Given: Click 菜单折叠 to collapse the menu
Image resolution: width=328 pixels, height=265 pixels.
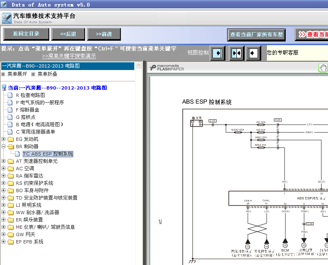Looking at the screenshot, I should click(47, 74).
